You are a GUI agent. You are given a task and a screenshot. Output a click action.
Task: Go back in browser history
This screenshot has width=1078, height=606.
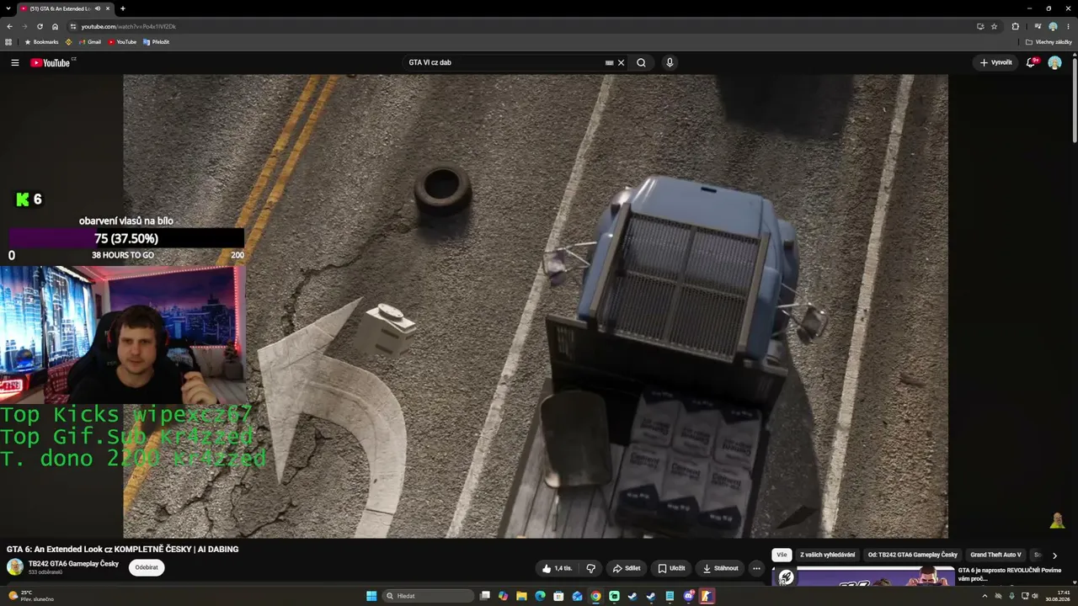pyautogui.click(x=9, y=26)
